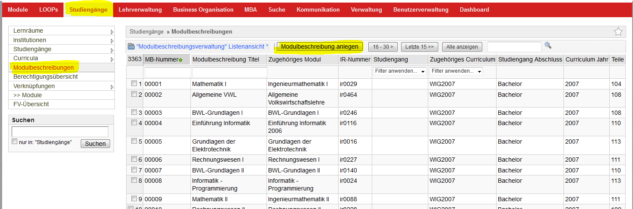Click the favorite star icon
The image size is (633, 209).
pos(618,31)
